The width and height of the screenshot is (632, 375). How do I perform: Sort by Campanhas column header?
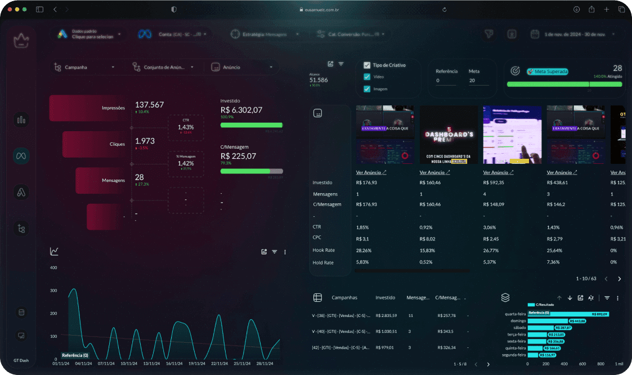coord(344,298)
